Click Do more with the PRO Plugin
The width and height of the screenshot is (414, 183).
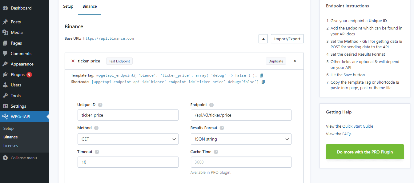(365, 152)
